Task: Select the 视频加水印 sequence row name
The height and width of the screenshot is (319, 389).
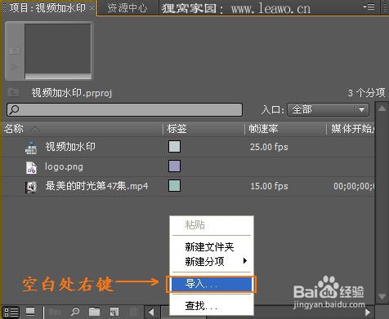Action: pos(70,147)
